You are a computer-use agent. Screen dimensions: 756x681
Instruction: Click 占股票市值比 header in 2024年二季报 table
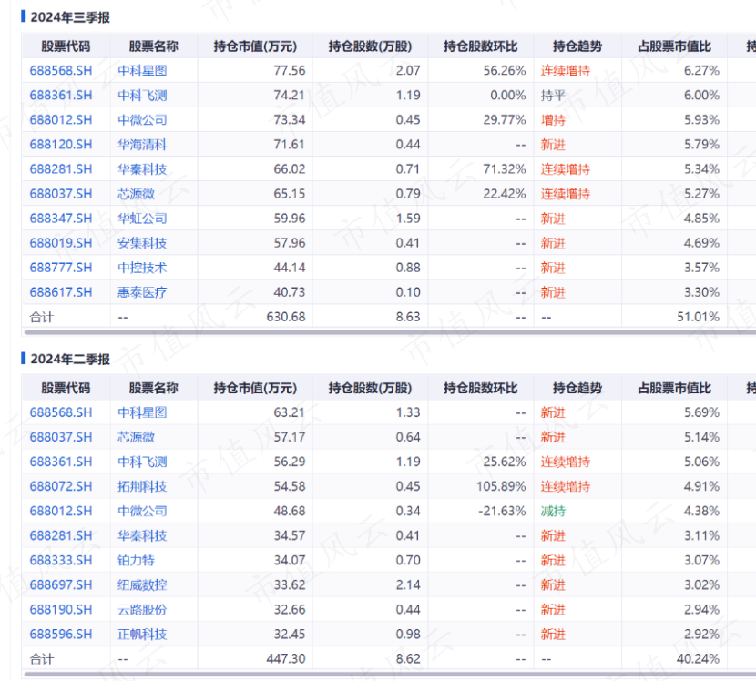[674, 388]
